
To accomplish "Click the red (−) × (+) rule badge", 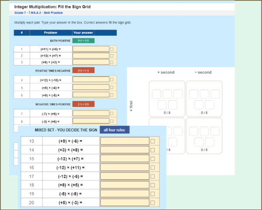I will pos(83,104).
